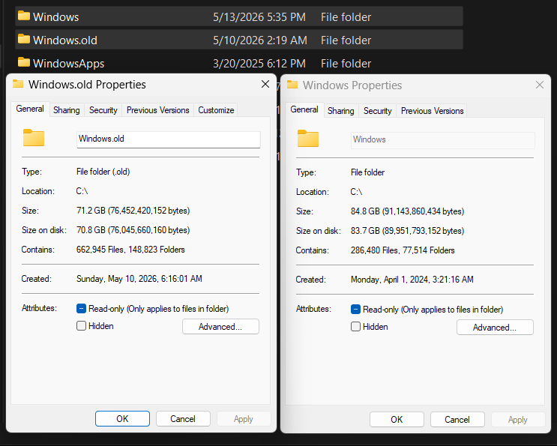Select the WindowsApps file name text in list
Image resolution: width=557 pixels, height=446 pixels.
pyautogui.click(x=68, y=64)
